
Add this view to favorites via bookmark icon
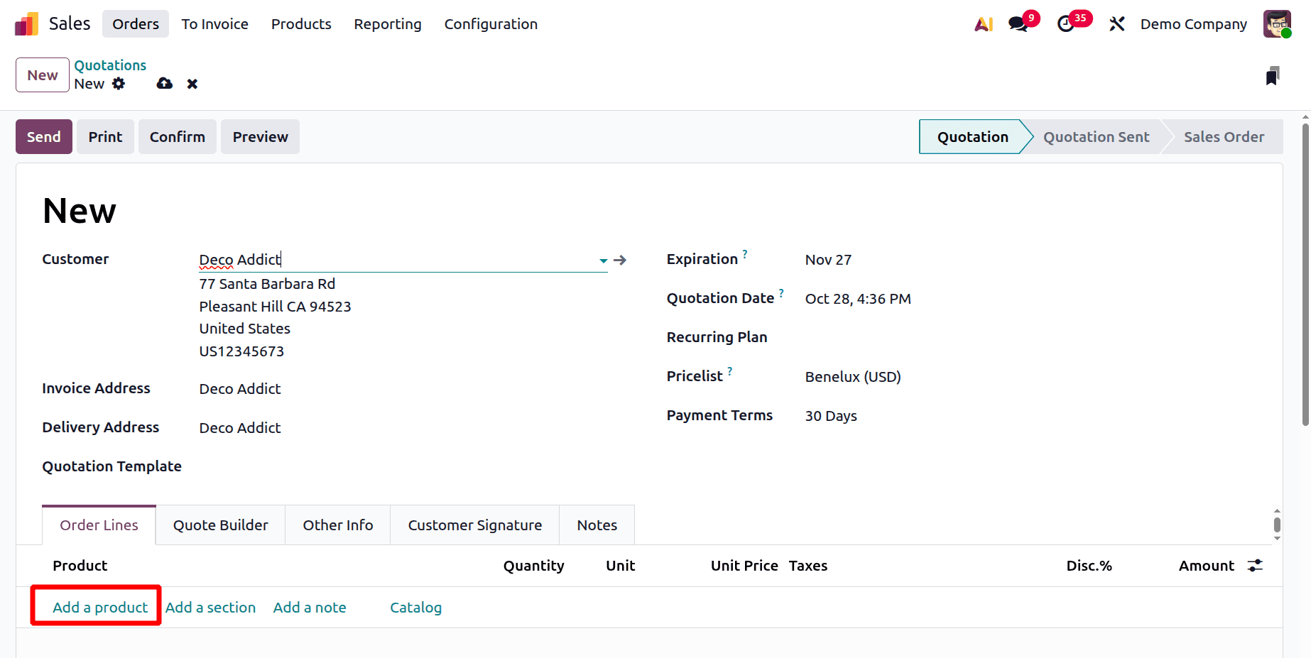(1273, 75)
